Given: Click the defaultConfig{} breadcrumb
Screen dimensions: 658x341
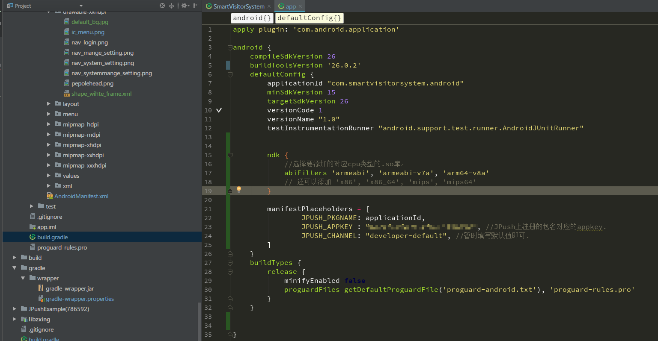Looking at the screenshot, I should tap(309, 18).
